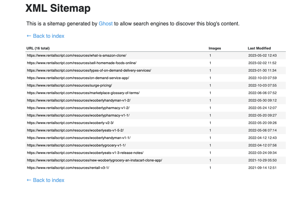Viewport: 308px width, 208px height.
Task: Open the wooberlypharmacy-v1-1 URL
Action: [78, 115]
